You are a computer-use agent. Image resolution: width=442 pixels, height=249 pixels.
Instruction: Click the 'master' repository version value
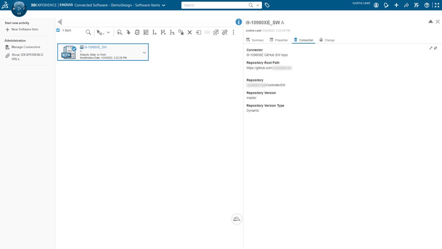[251, 98]
